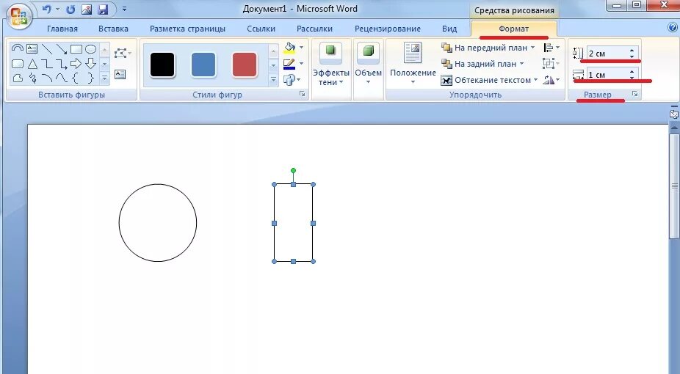
Task: Open Обтекание текстом wrapping menu
Action: click(x=489, y=80)
